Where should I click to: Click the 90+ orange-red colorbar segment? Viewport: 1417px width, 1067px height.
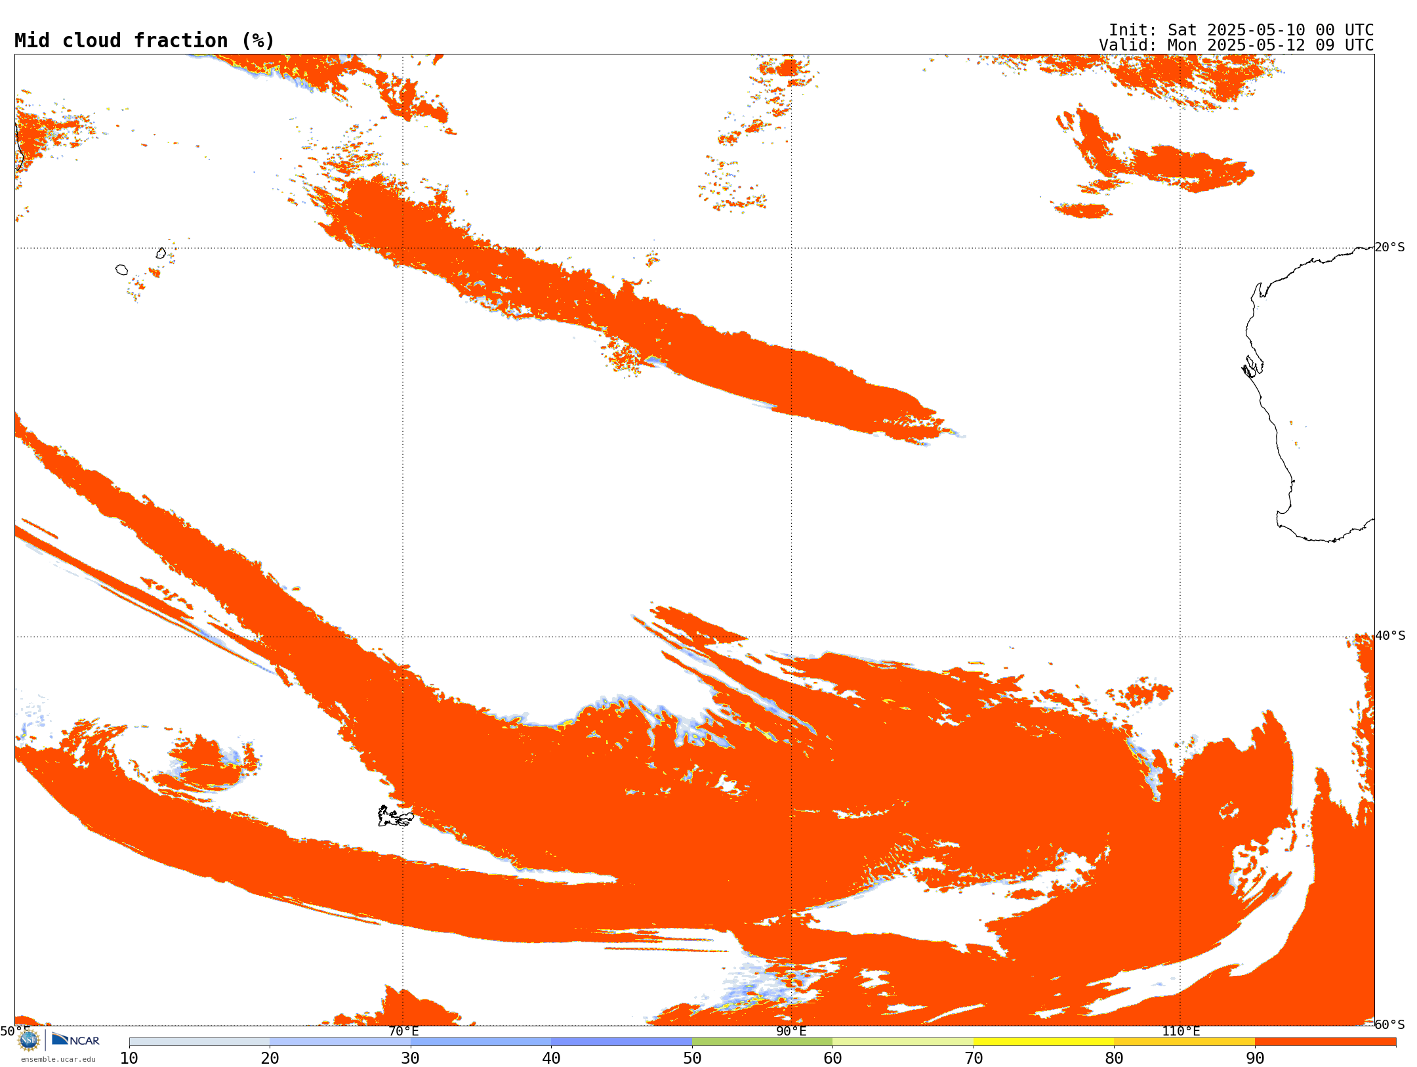(1326, 1042)
